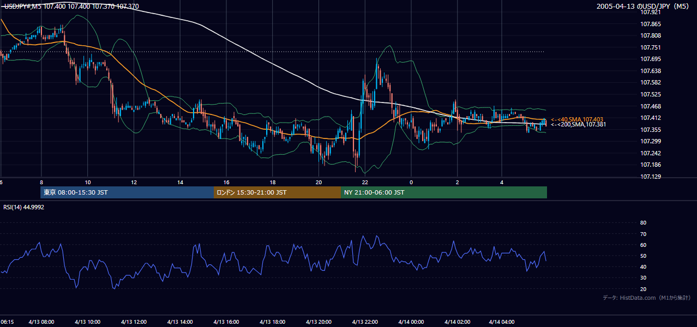Click hour label 16 under the price chart
This screenshot has width=697, height=327.
pyautogui.click(x=226, y=182)
